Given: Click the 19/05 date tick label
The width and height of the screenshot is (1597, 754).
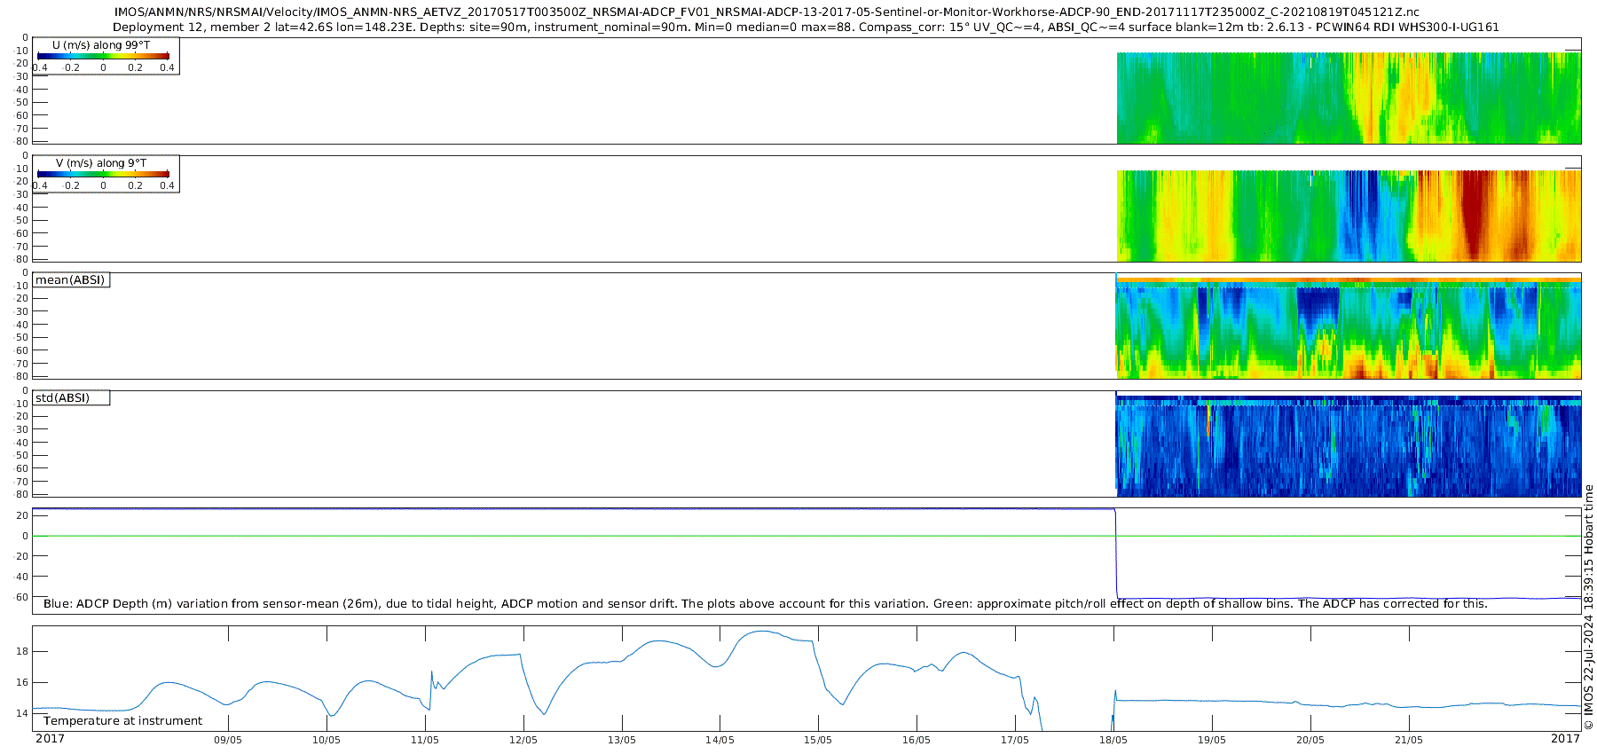Looking at the screenshot, I should (1212, 741).
